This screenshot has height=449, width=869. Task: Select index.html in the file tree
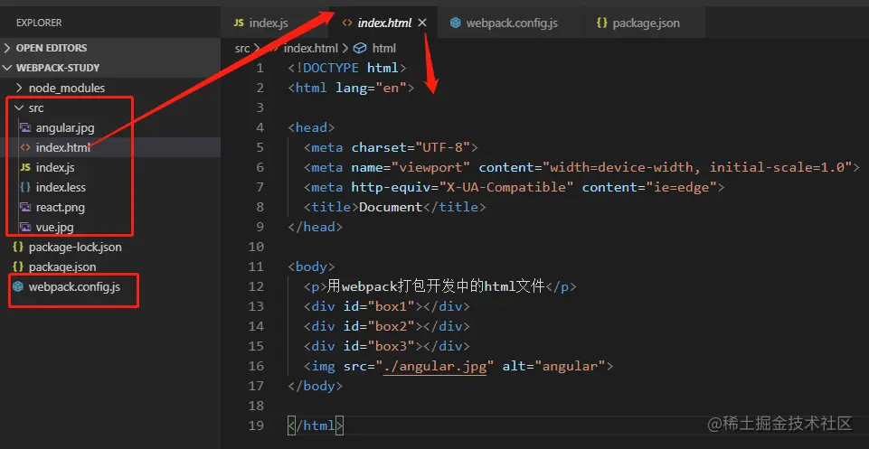pos(111,148)
